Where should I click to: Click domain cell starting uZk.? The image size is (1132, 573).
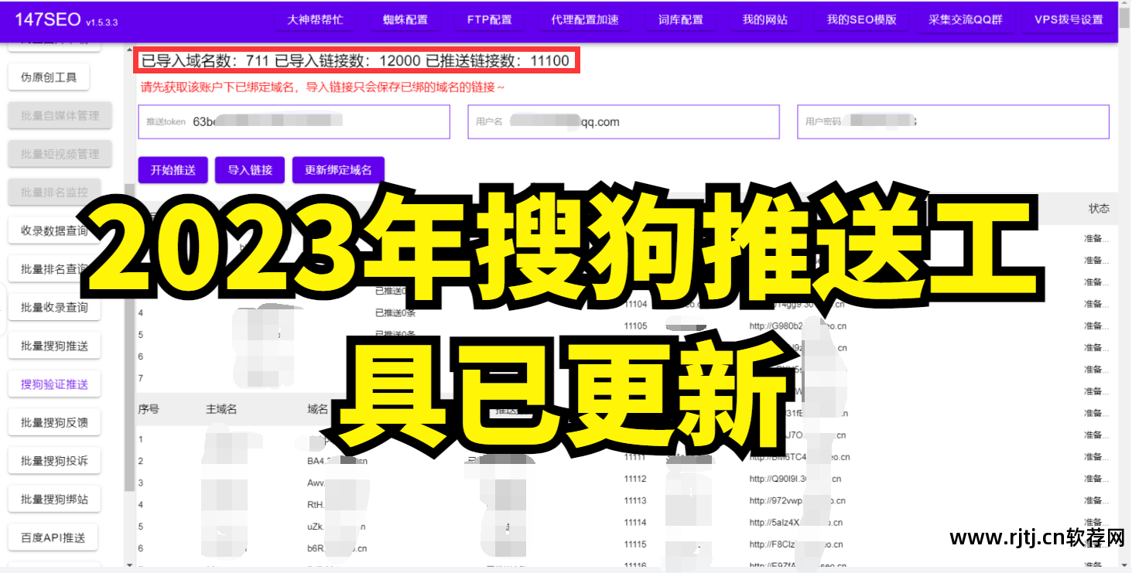(x=336, y=527)
